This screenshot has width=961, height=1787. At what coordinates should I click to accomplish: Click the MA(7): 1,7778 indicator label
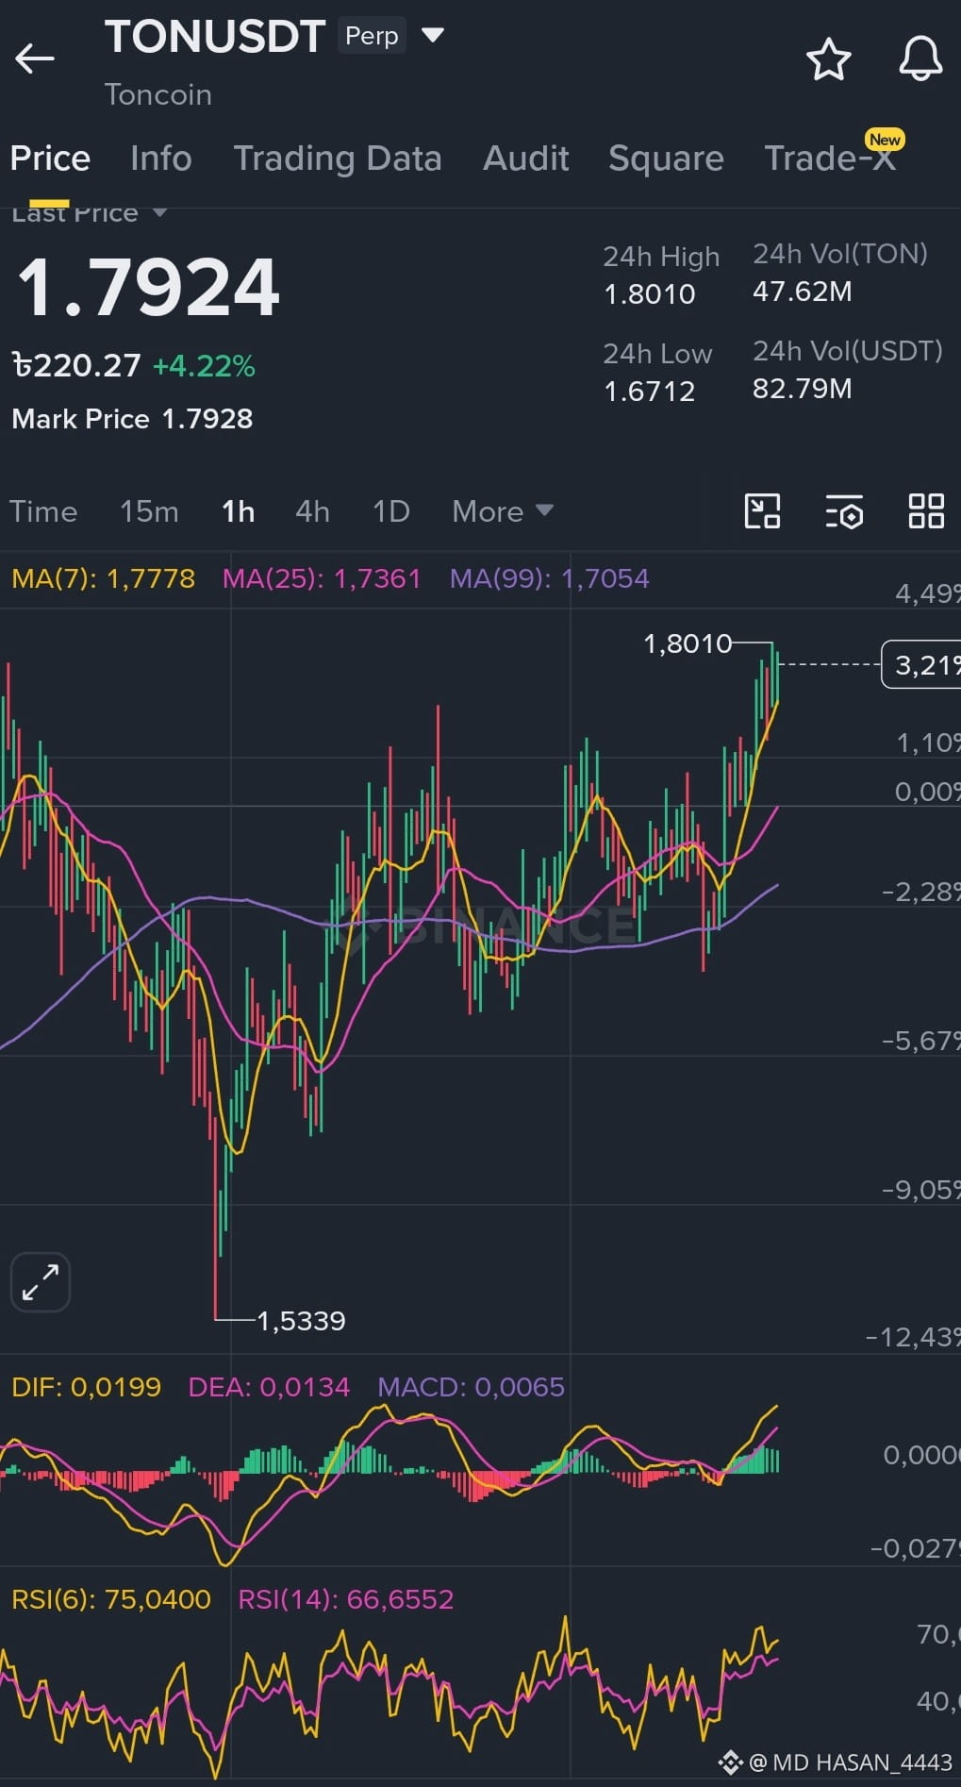103,578
